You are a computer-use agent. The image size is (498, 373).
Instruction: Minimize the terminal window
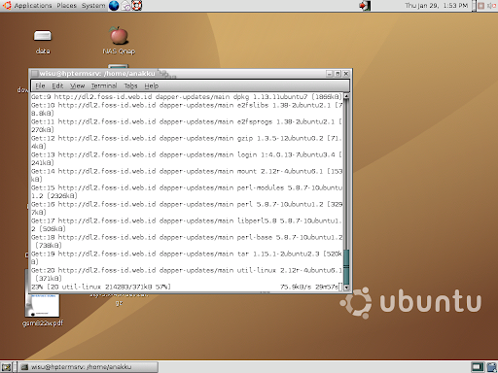330,74
